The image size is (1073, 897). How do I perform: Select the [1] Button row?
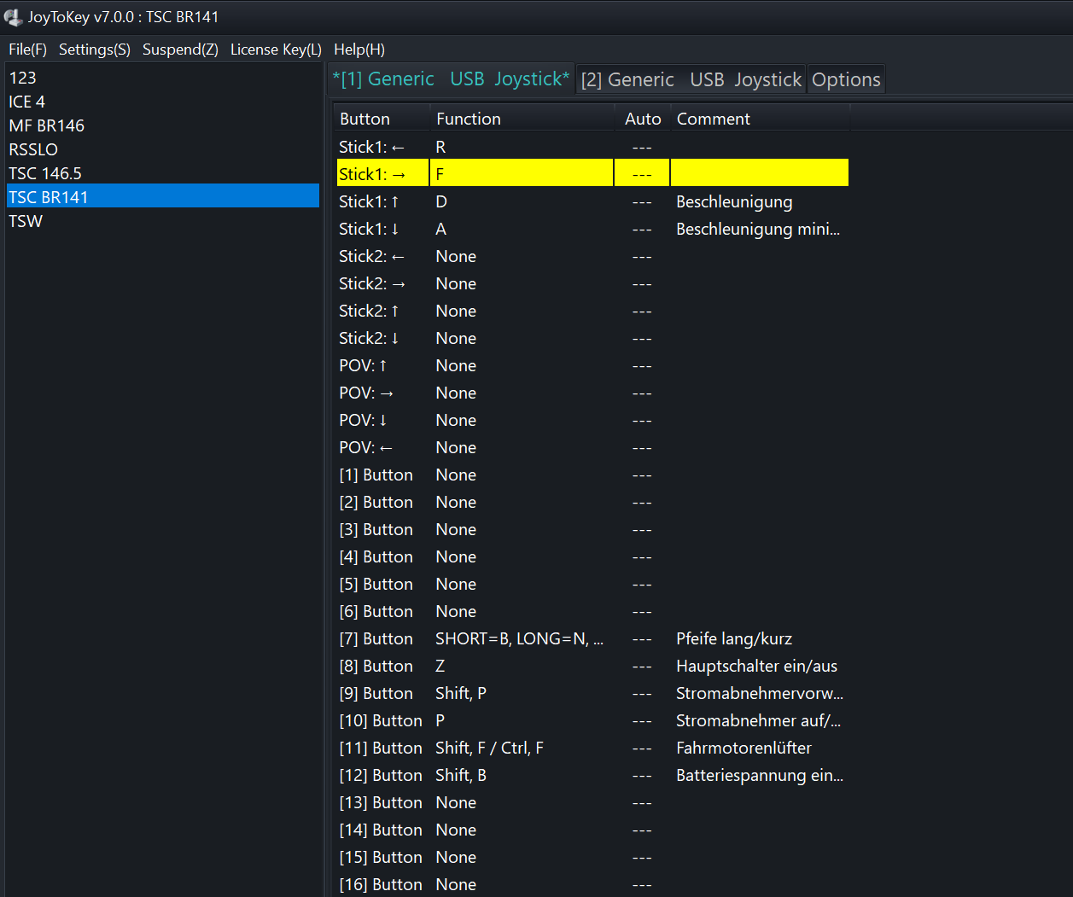click(592, 475)
